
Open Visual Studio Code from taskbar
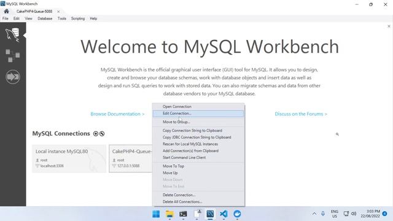coord(224,214)
